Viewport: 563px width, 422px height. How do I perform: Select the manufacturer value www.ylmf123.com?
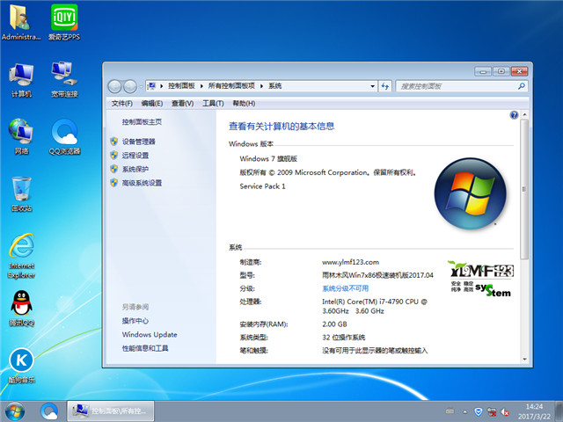[x=350, y=262]
